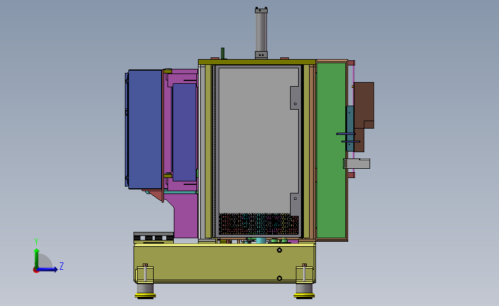Pick the small green post on top plate
Screen dimensions: 499x306
pyautogui.click(x=223, y=53)
